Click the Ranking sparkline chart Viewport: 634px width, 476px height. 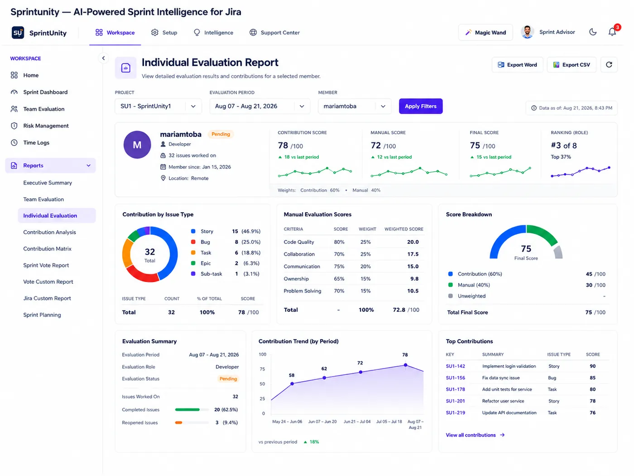click(x=581, y=171)
